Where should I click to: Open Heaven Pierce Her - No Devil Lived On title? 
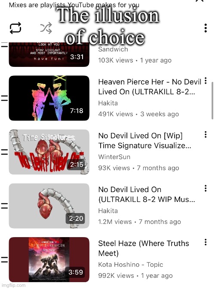point(150,87)
